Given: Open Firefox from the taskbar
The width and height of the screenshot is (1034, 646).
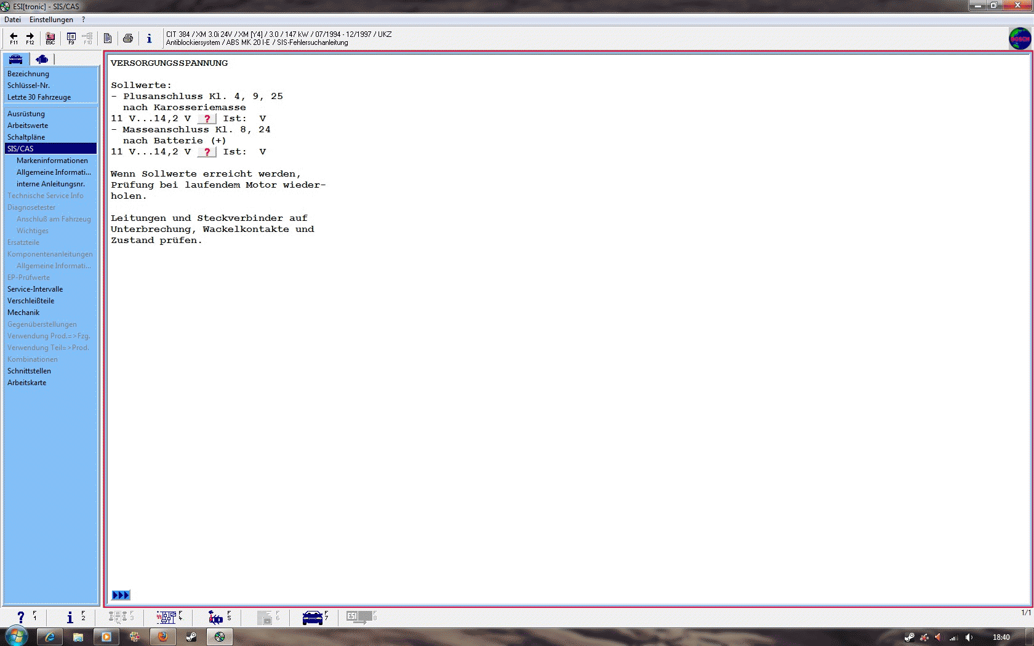Looking at the screenshot, I should (163, 637).
